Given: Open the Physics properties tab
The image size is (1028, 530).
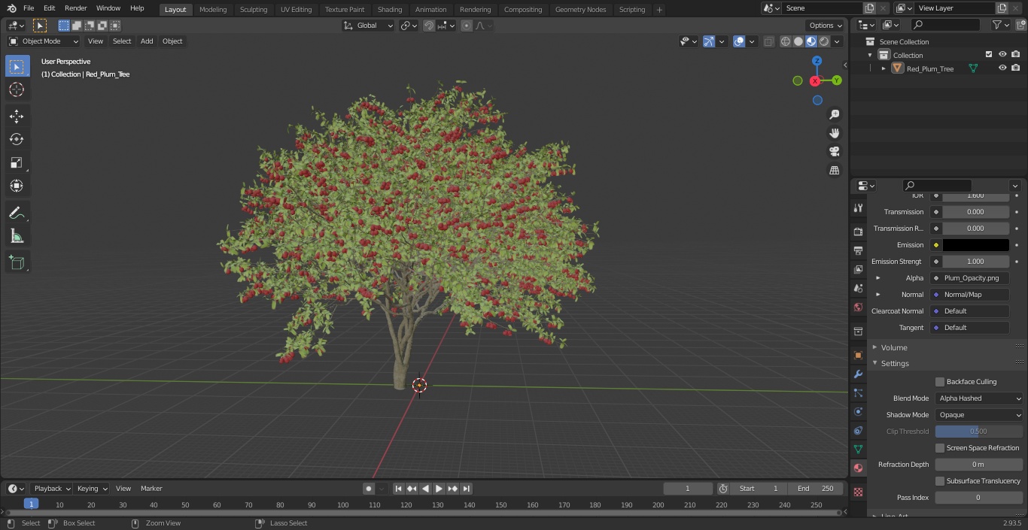Looking at the screenshot, I should point(858,411).
